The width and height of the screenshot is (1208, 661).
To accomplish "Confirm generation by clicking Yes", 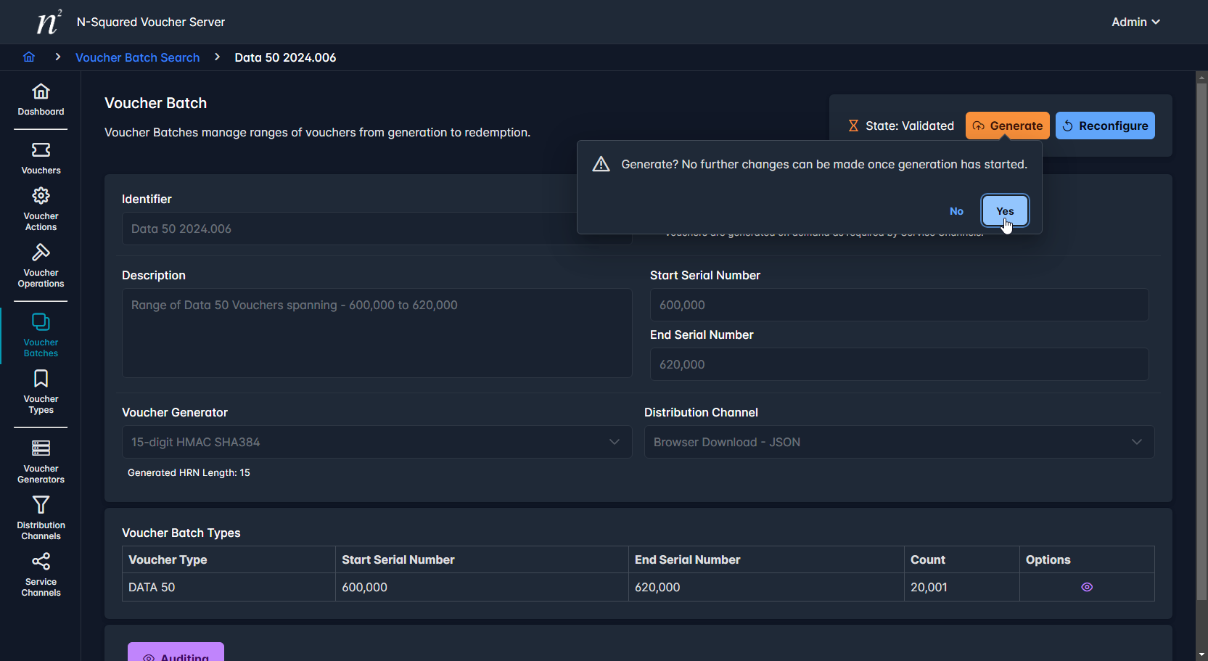I will click(x=1004, y=211).
